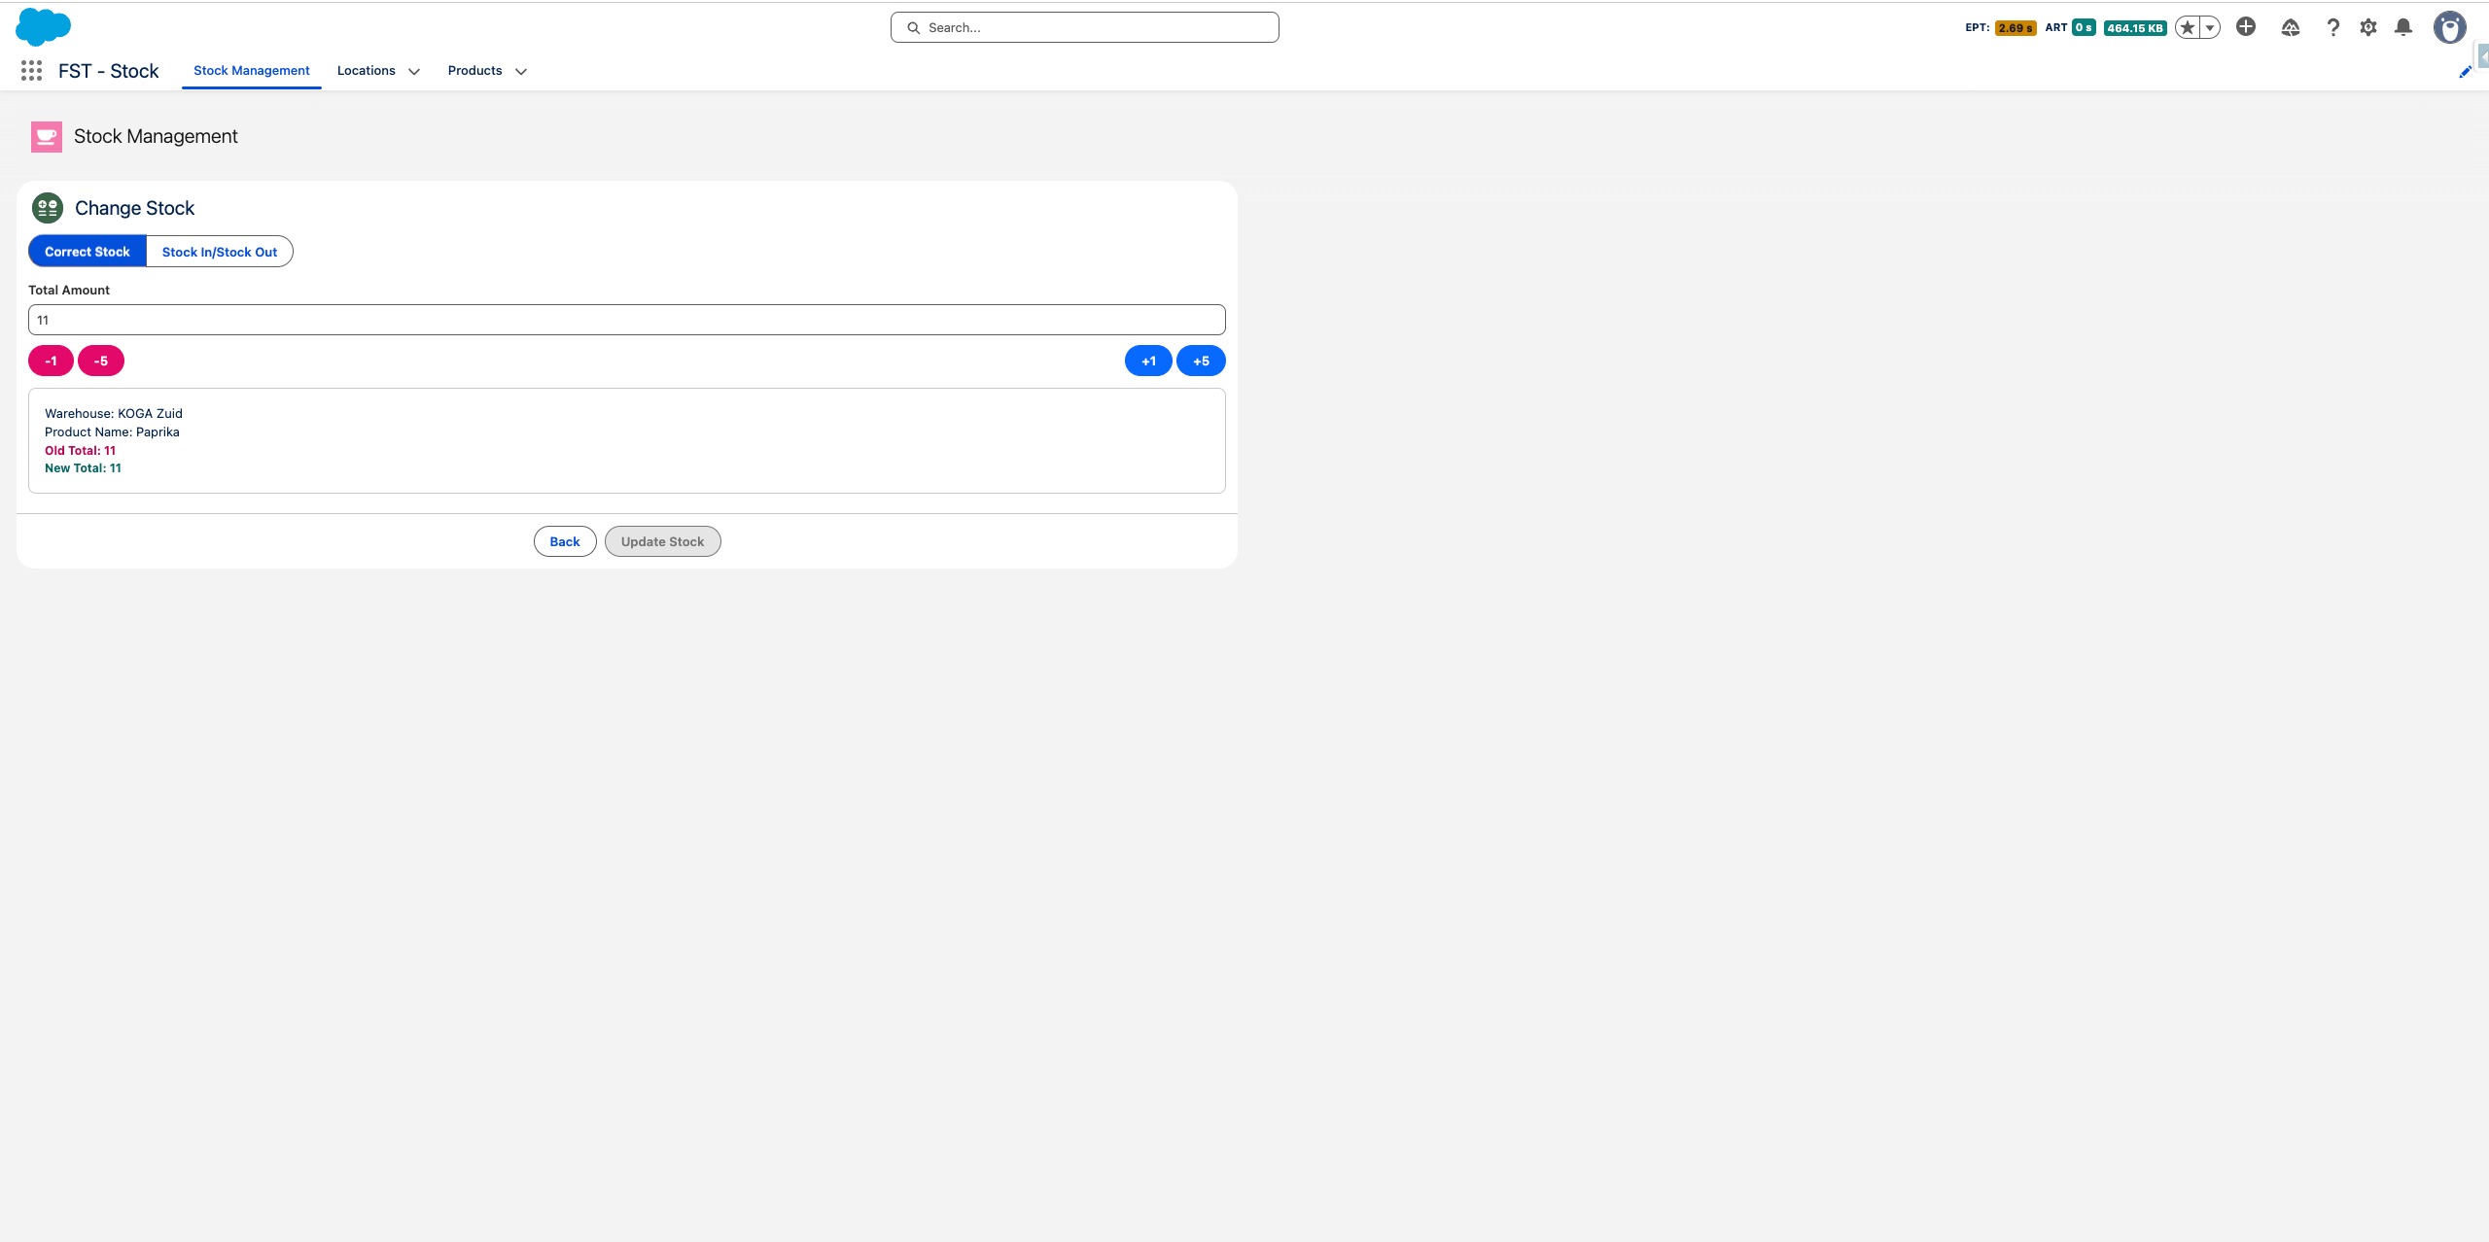
Task: Click into the Total Amount field
Action: pyautogui.click(x=626, y=320)
